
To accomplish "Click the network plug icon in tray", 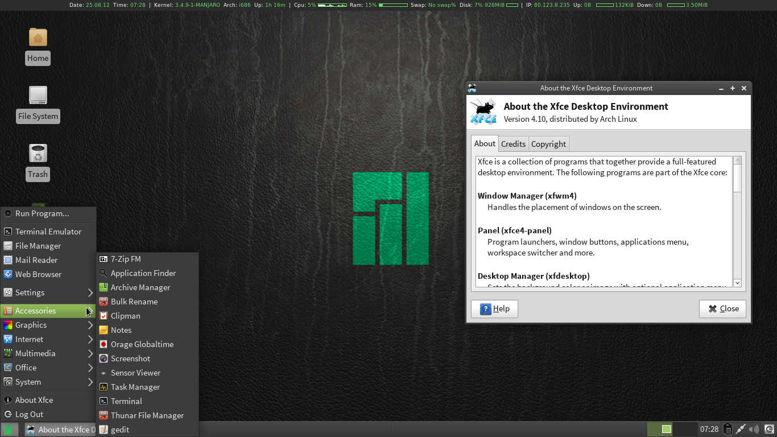I will (x=741, y=429).
